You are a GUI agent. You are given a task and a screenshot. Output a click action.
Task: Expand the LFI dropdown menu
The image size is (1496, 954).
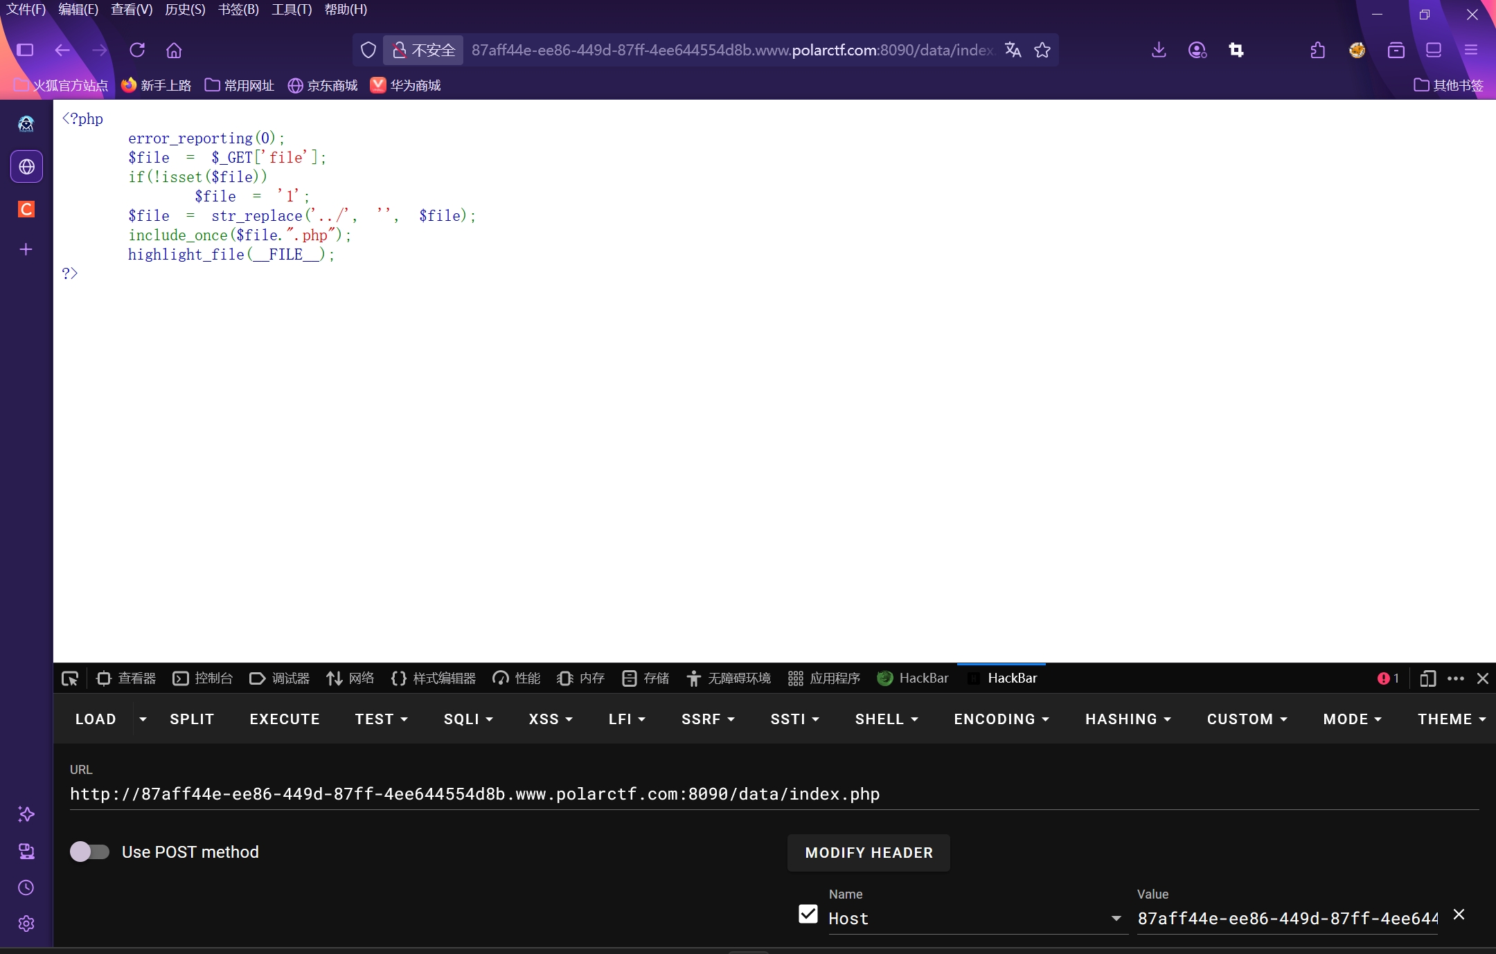(627, 719)
